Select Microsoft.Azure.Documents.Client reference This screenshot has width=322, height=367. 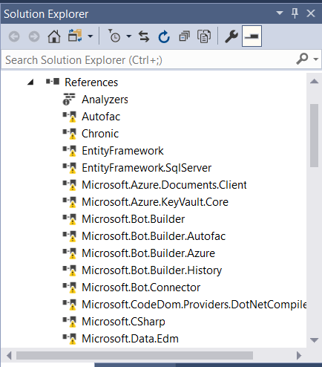click(x=164, y=185)
